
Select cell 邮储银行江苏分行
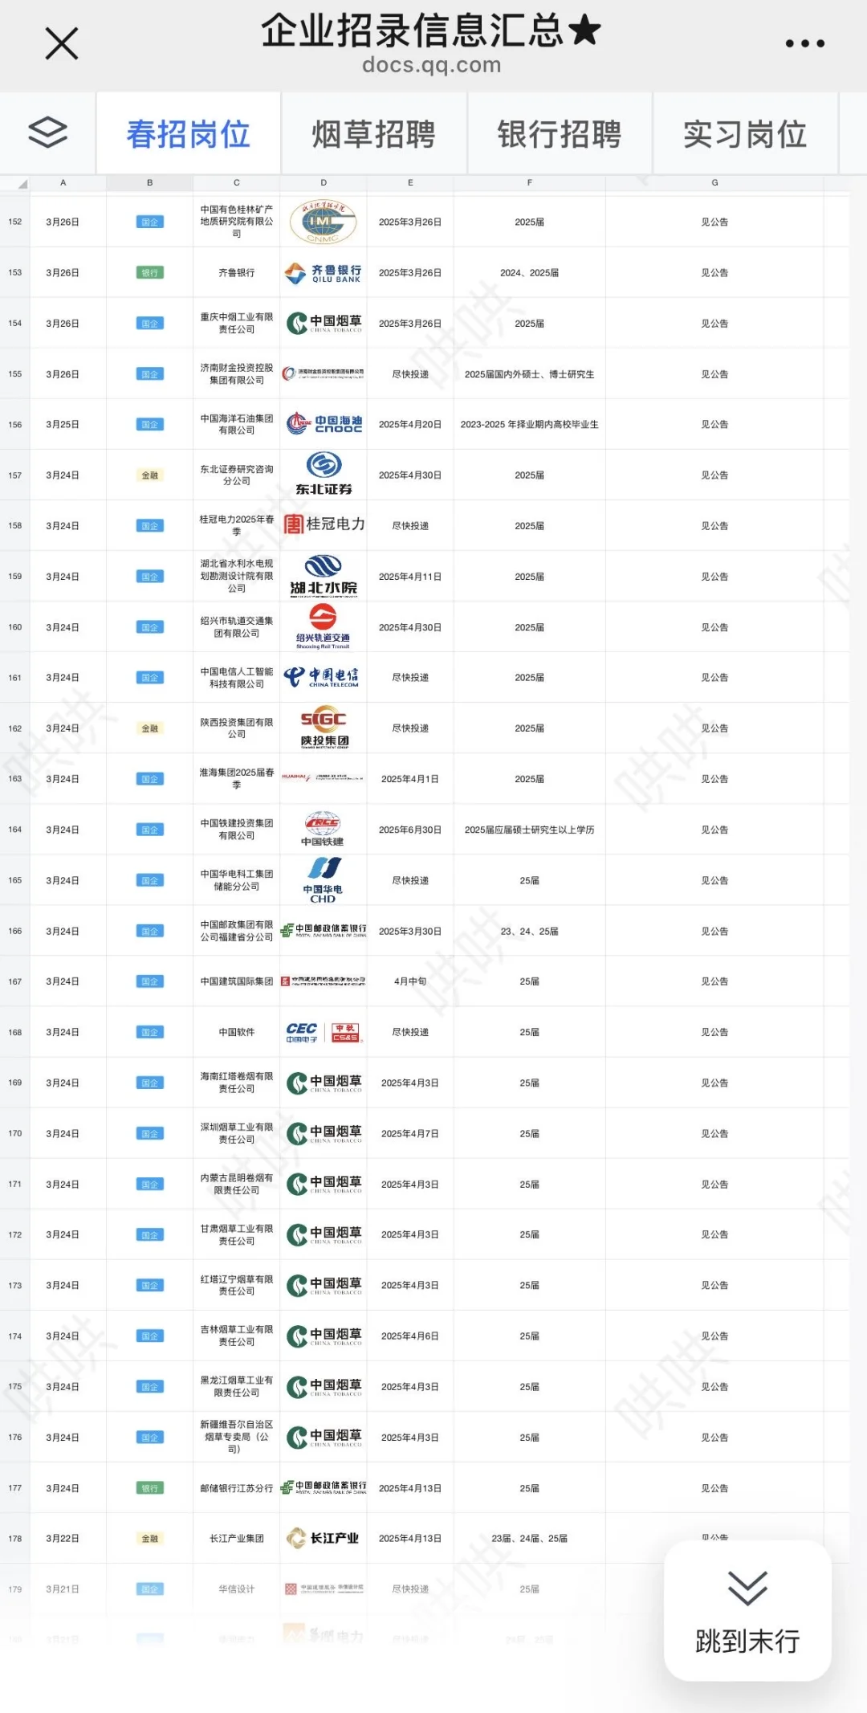tap(237, 1488)
